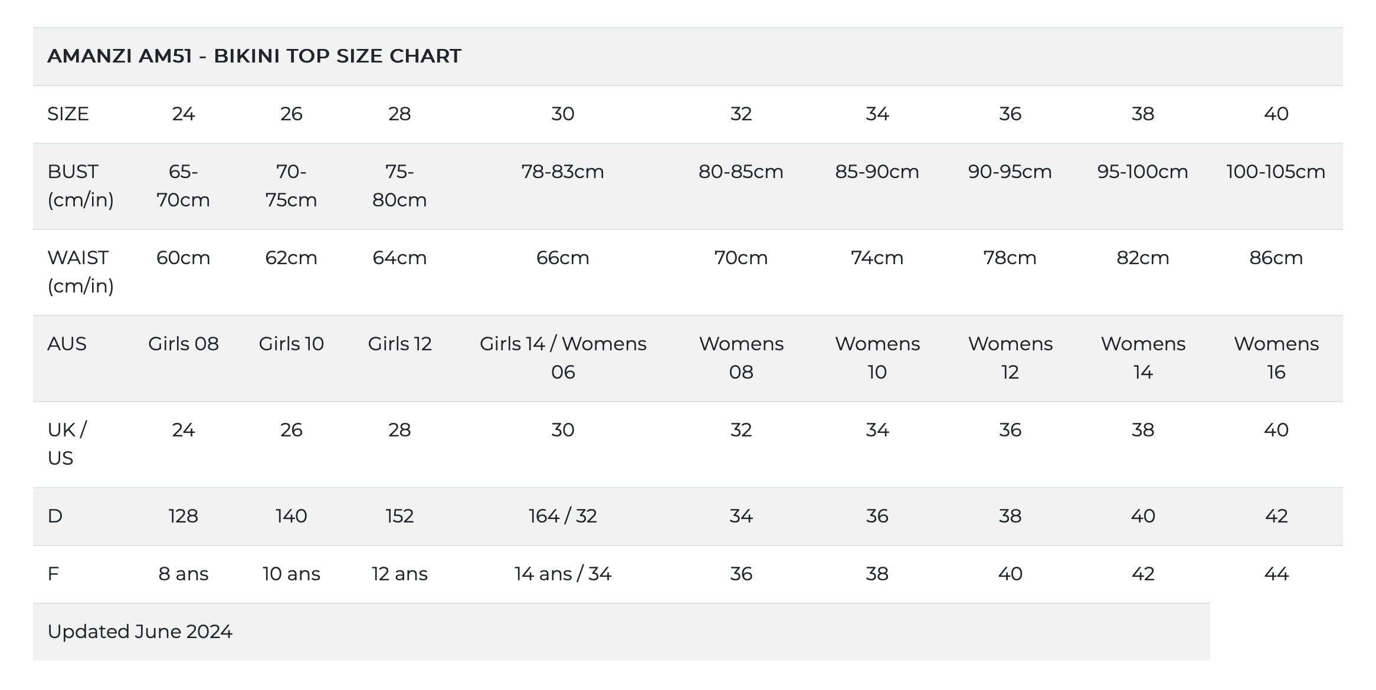1376x690 pixels.
Task: Click the "128" value in the D row
Action: [x=184, y=516]
